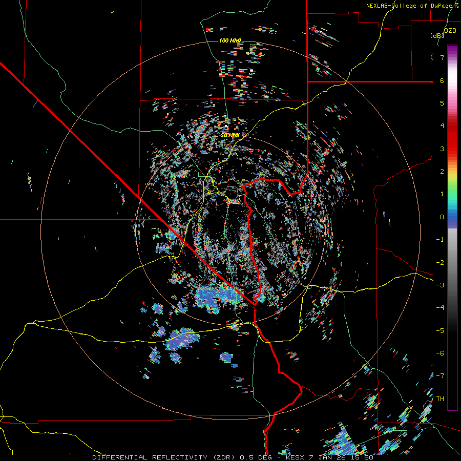The height and width of the screenshot is (461, 461).
Task: Click the [dB] units label
Action: (437, 35)
